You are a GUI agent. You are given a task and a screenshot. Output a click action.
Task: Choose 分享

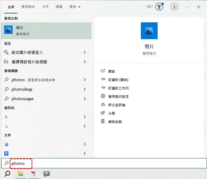point(112,113)
